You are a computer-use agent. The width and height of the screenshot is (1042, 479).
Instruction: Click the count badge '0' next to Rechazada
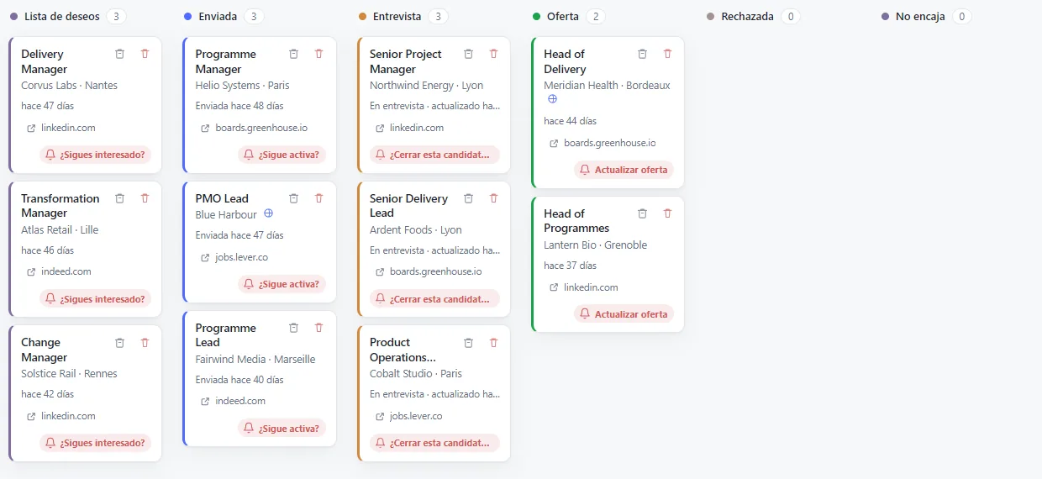[x=791, y=17]
